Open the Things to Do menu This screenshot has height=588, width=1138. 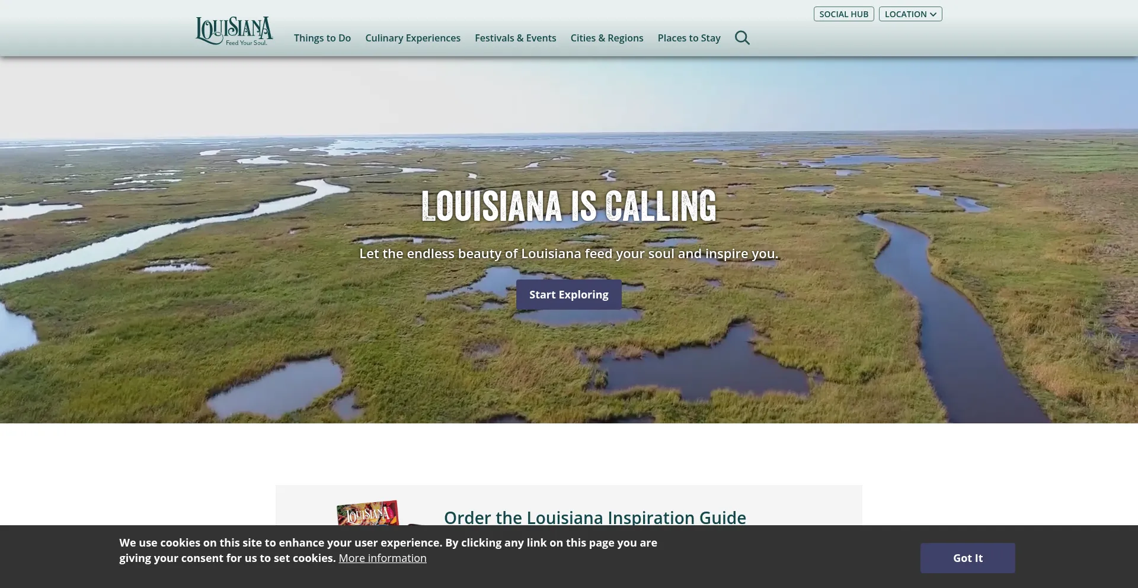point(322,38)
